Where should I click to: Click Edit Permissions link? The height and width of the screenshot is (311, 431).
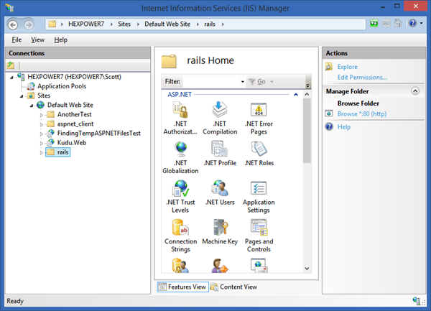point(362,77)
